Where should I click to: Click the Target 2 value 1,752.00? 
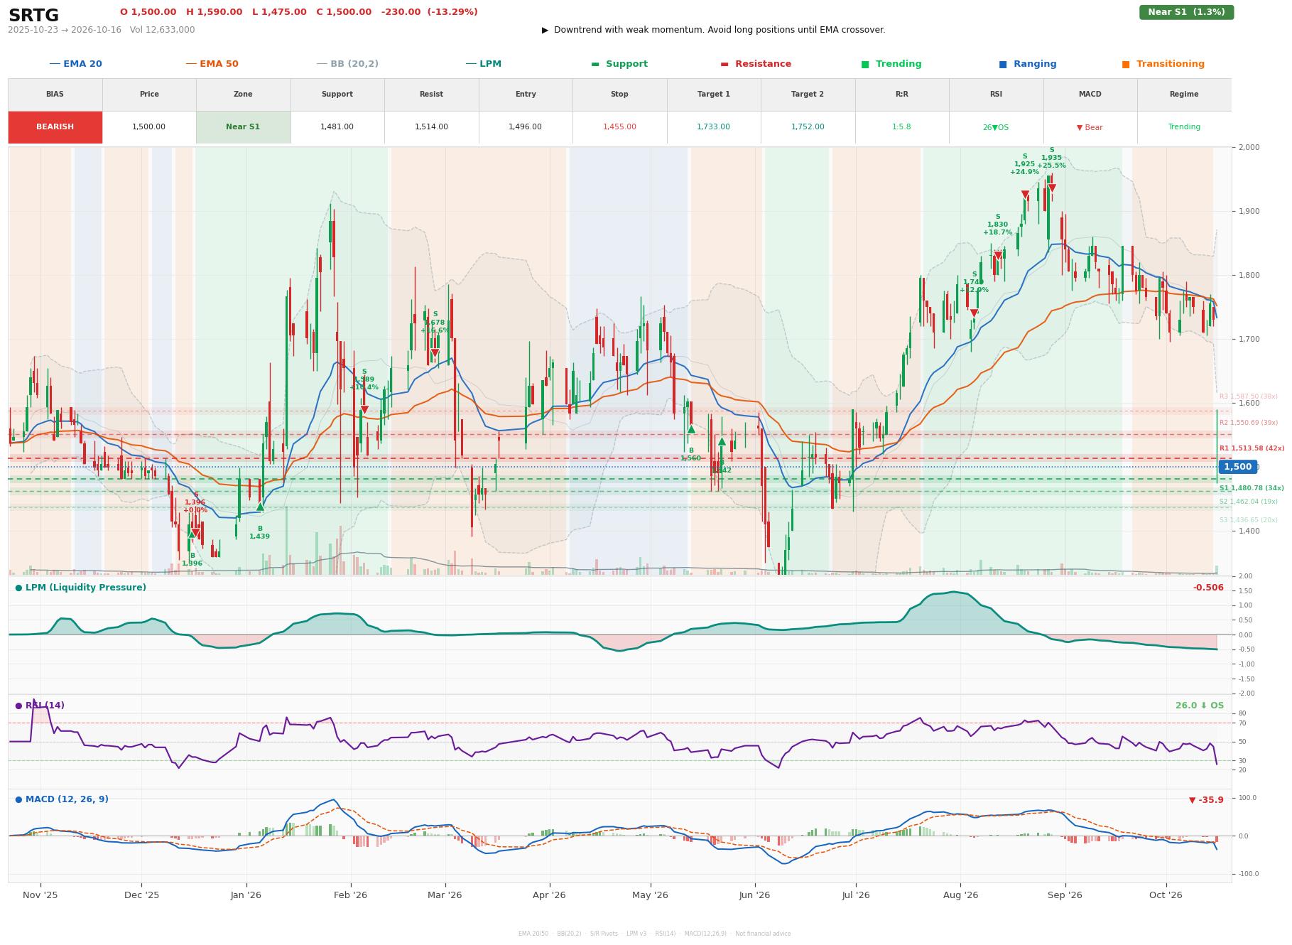click(x=808, y=127)
